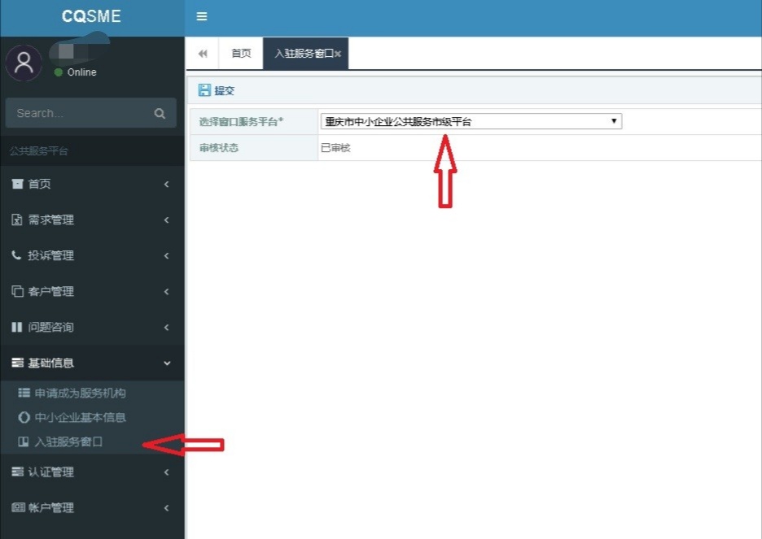Expand the 首页 sidebar chevron

click(x=167, y=184)
